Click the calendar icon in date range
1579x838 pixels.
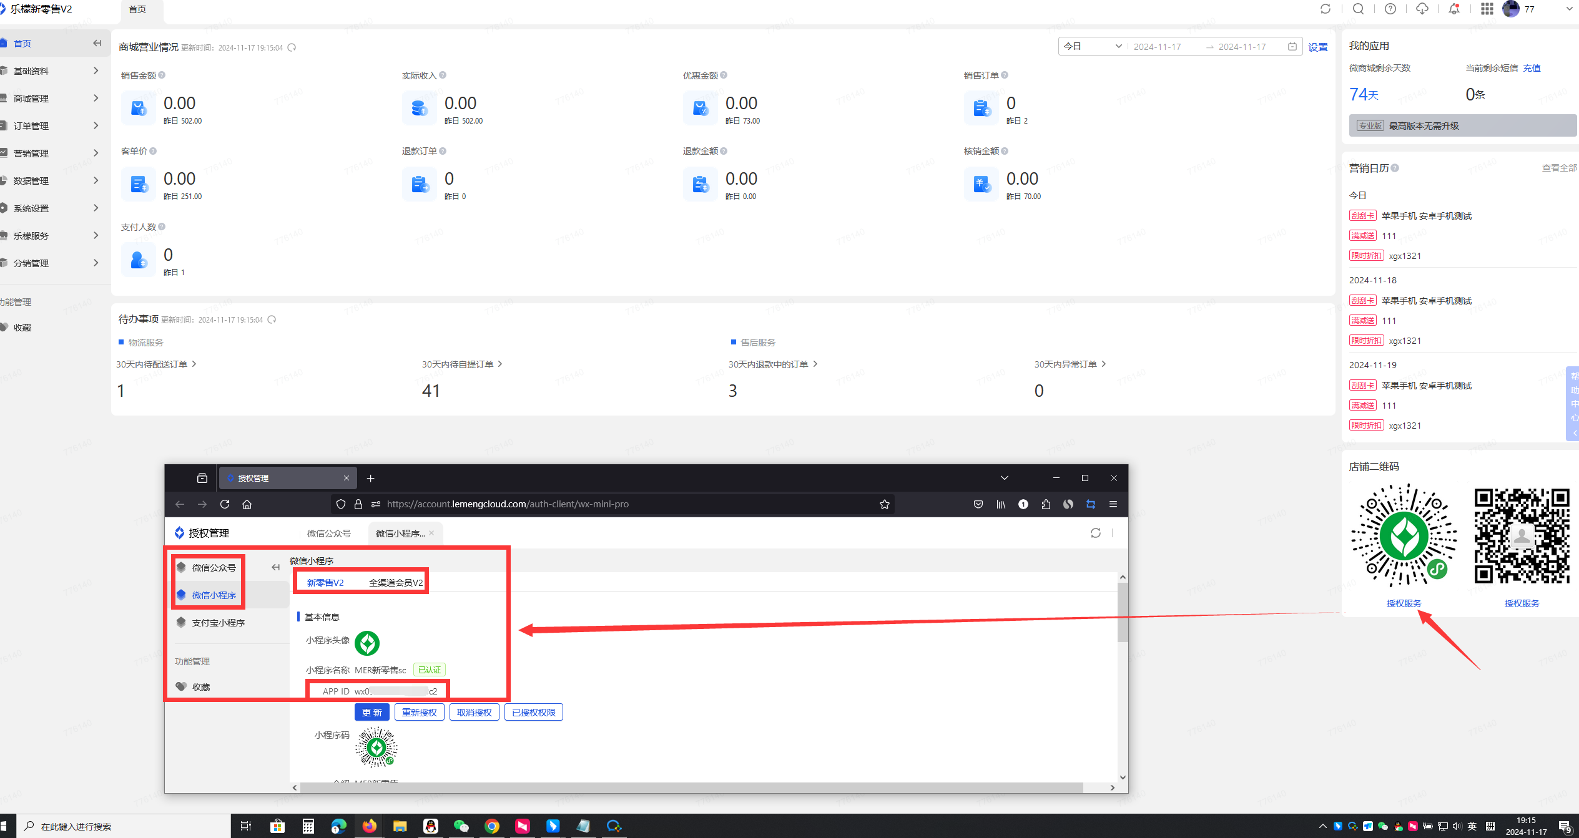(1292, 46)
